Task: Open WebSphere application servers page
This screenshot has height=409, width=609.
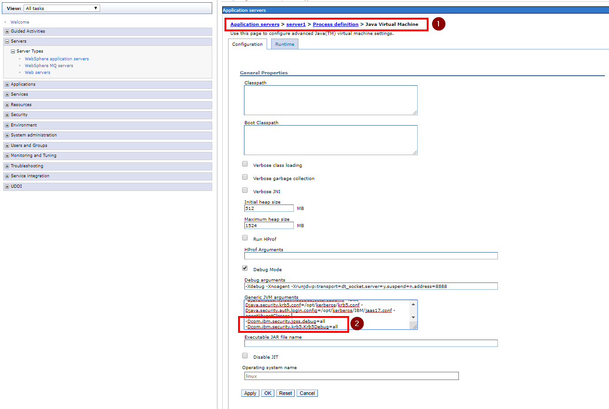Action: 56,58
